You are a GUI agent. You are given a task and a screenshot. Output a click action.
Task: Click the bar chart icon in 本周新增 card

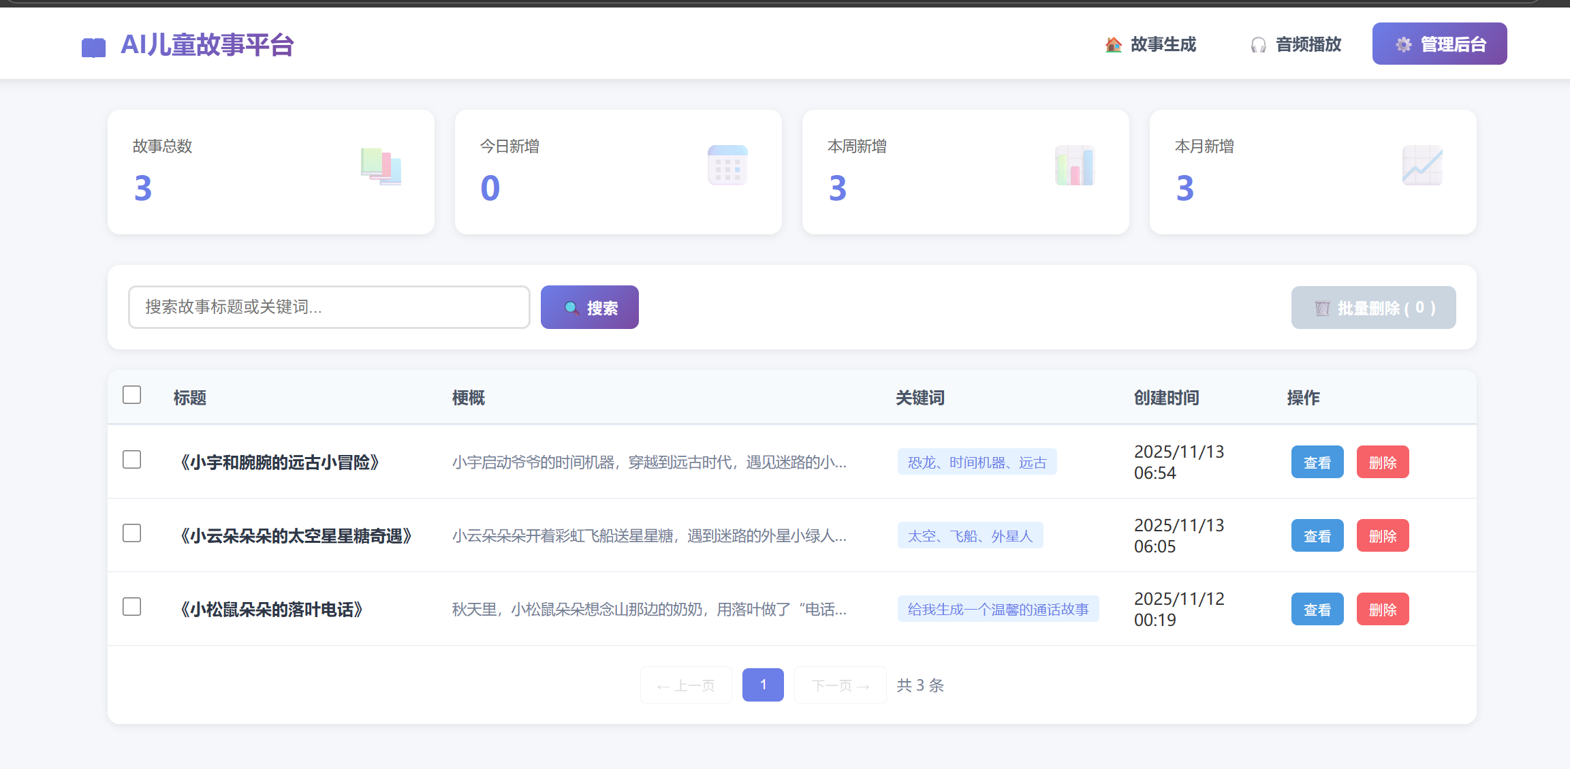(x=1075, y=166)
